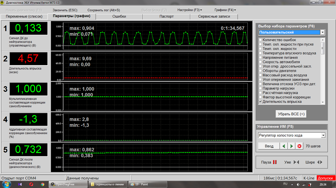Uncheck the Длительность впрыска checkbox

coord(260,102)
